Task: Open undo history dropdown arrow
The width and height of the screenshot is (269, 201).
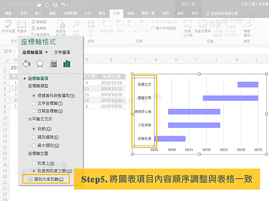Action: [68, 4]
